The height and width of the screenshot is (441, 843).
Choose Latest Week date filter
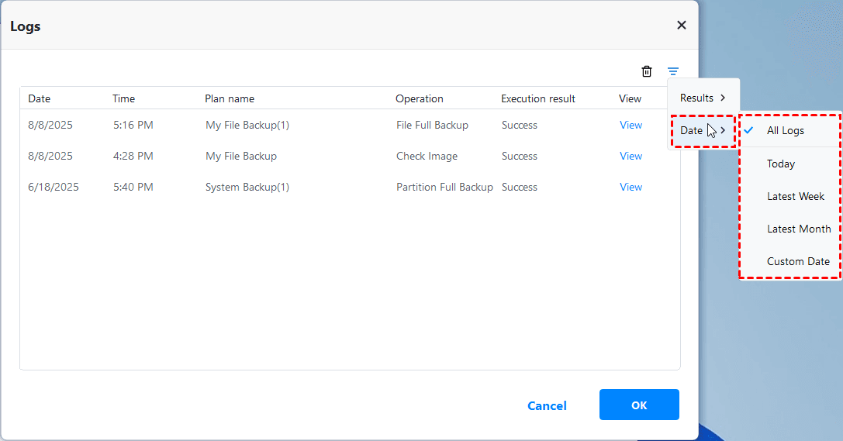(796, 196)
